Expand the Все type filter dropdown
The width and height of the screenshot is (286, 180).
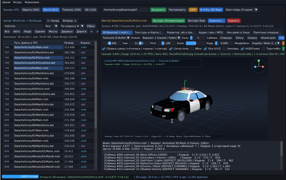(x=51, y=26)
